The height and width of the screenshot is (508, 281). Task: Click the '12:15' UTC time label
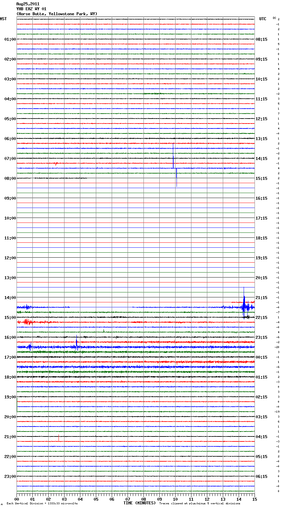[261, 119]
